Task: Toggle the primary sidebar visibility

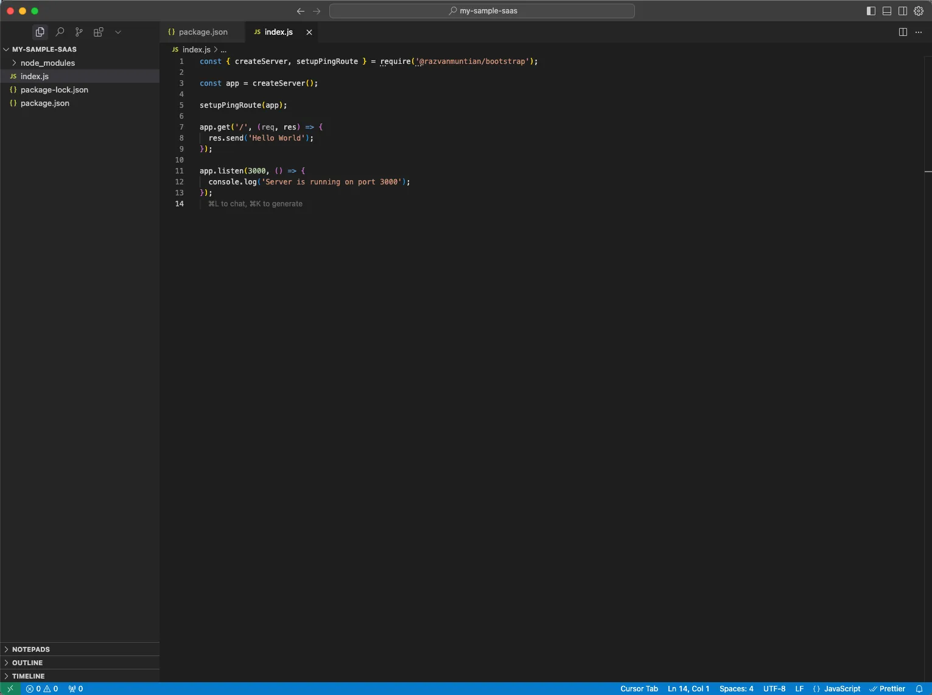Action: (871, 11)
